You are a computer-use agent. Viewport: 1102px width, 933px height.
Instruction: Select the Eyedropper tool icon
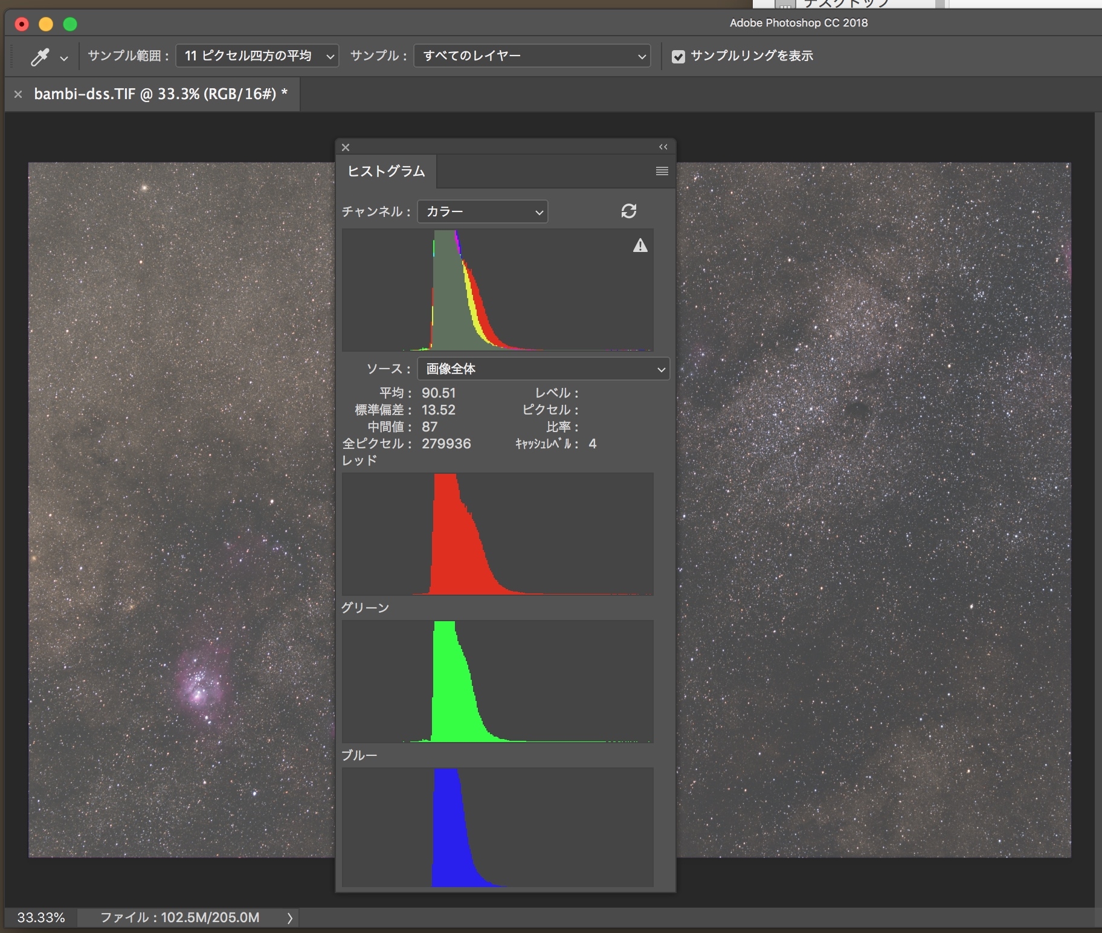[40, 57]
